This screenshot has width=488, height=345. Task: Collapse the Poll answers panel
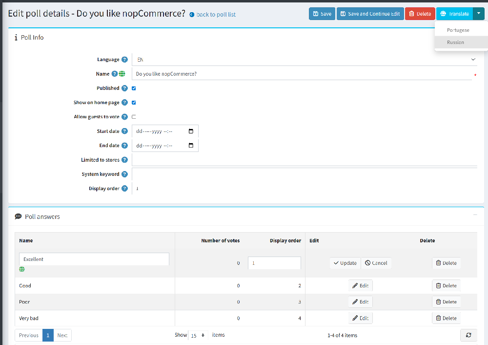[475, 215]
